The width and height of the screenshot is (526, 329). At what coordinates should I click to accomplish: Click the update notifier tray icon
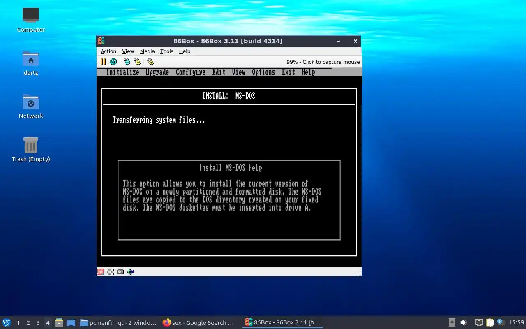[x=501, y=322]
